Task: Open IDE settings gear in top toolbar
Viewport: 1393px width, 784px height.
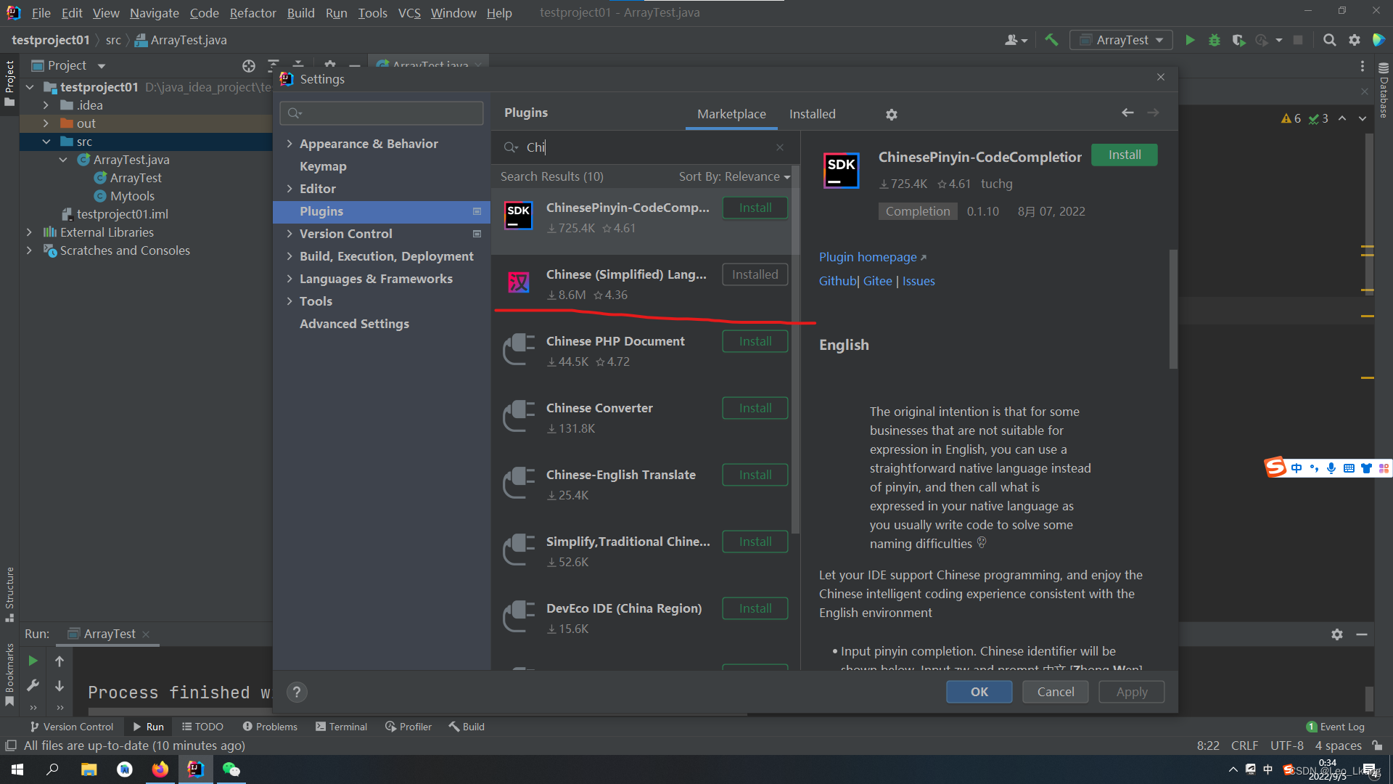Action: click(1355, 40)
